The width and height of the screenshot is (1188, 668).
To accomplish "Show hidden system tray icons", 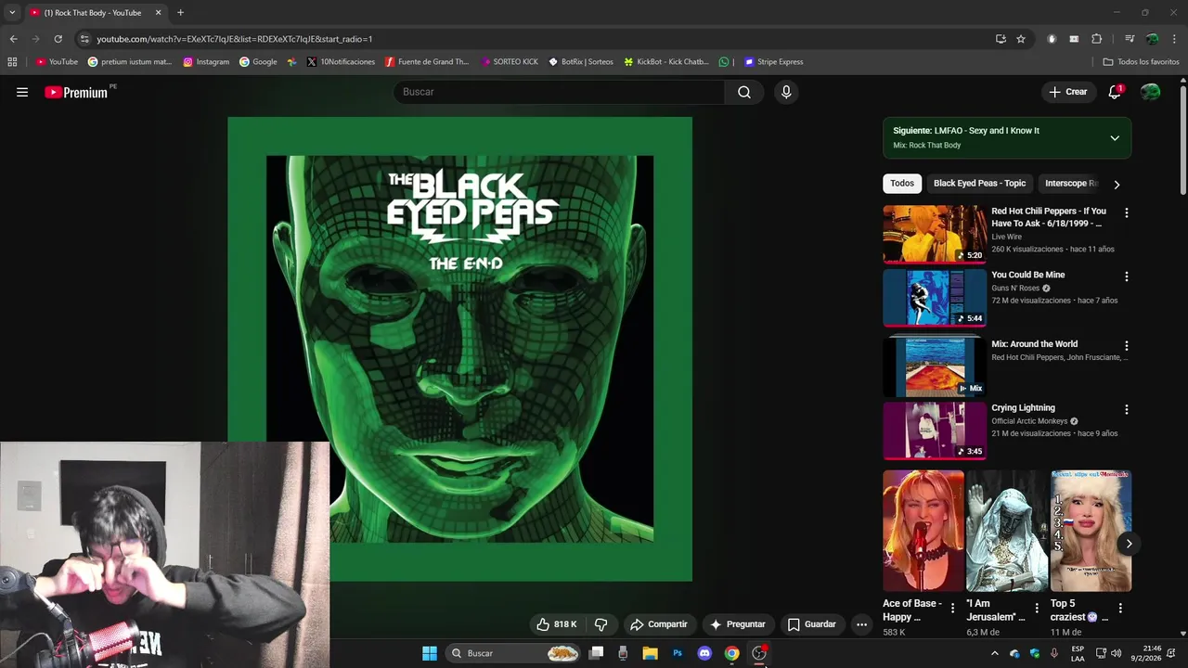I will point(995,653).
